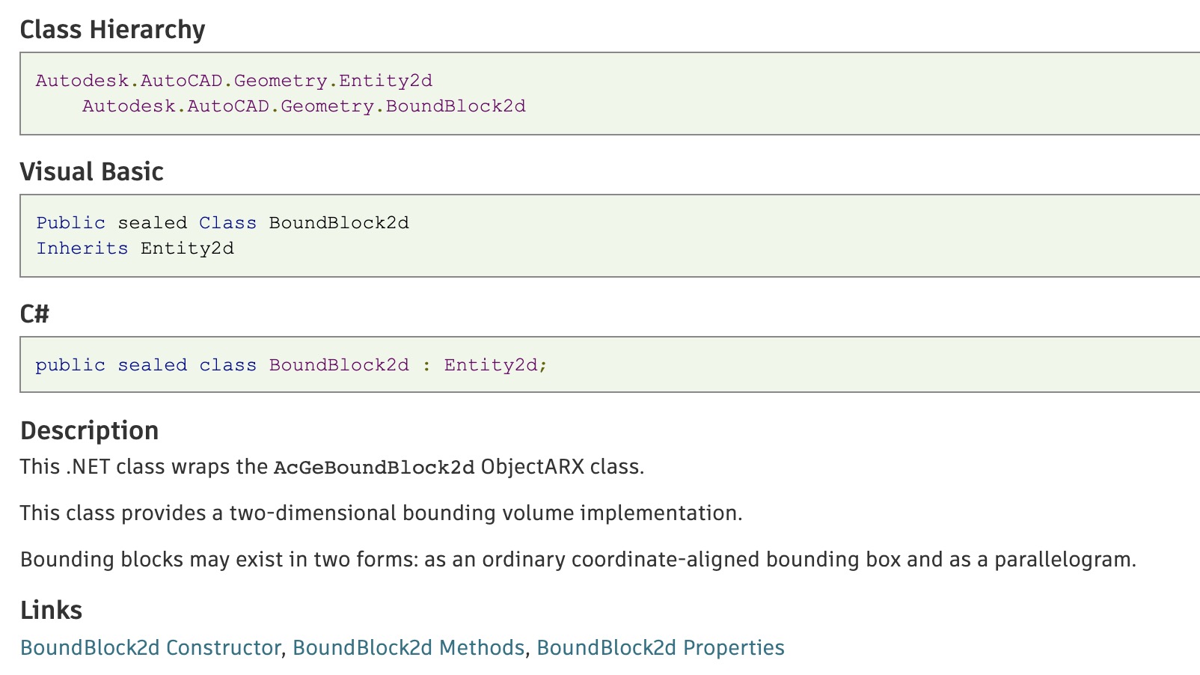The image size is (1200, 675).
Task: Open the BoundBlock2d Constructor link
Action: coord(150,647)
